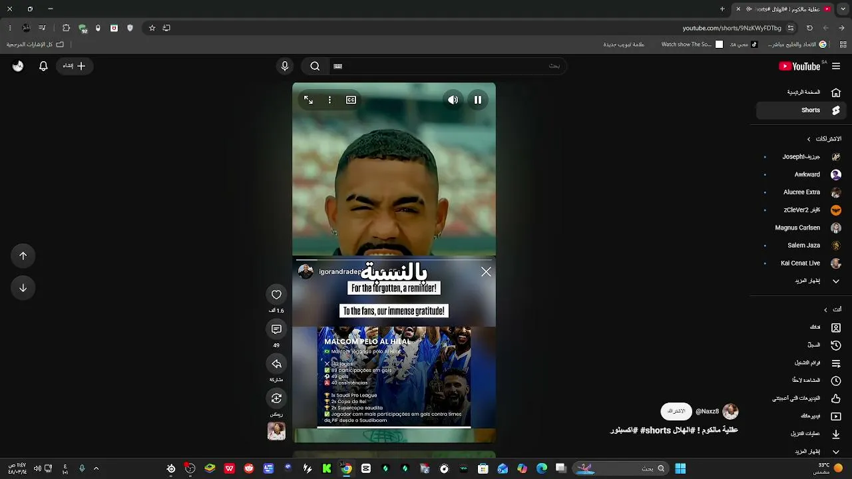Image resolution: width=852 pixels, height=479 pixels.
Task: Open volume control in system tray
Action: (37, 468)
